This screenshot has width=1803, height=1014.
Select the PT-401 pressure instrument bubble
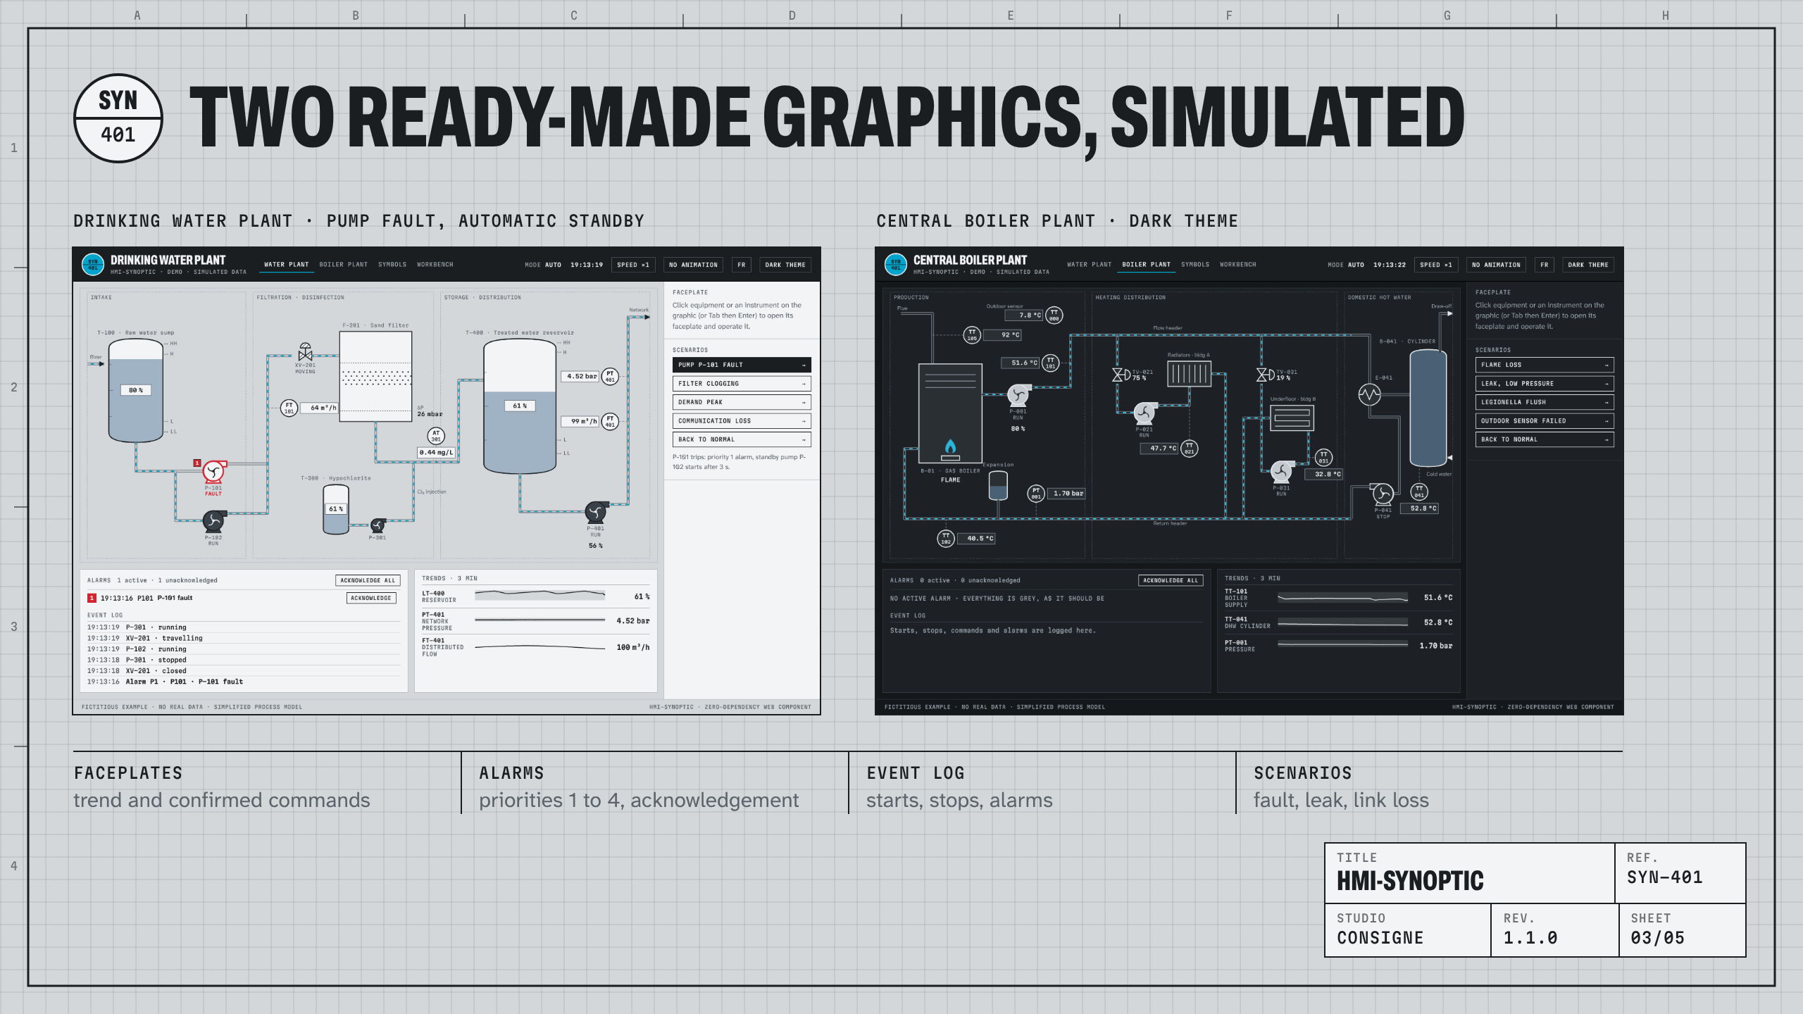(610, 376)
